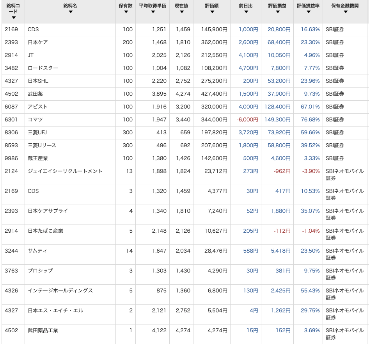Sort by 保有金融機関 column arrow
The image size is (369, 344).
click(345, 12)
